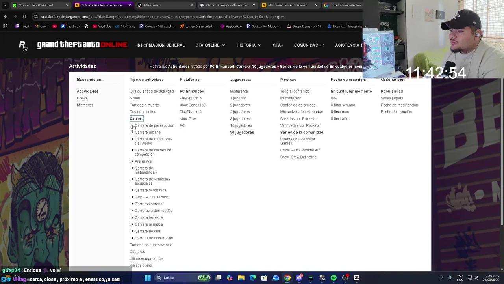Launch Microsoft Edge from the taskbar
This screenshot has width=504, height=284.
[x=253, y=278]
